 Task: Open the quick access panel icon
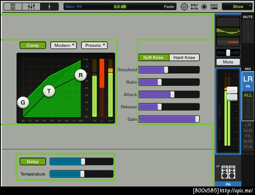pos(214,7)
